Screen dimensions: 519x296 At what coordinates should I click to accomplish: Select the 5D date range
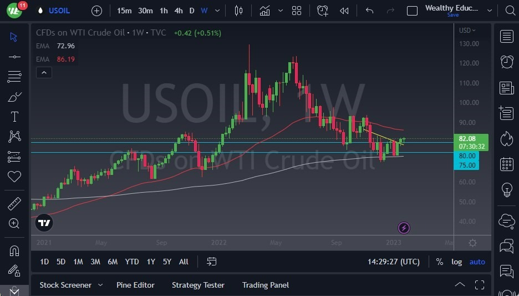click(61, 262)
